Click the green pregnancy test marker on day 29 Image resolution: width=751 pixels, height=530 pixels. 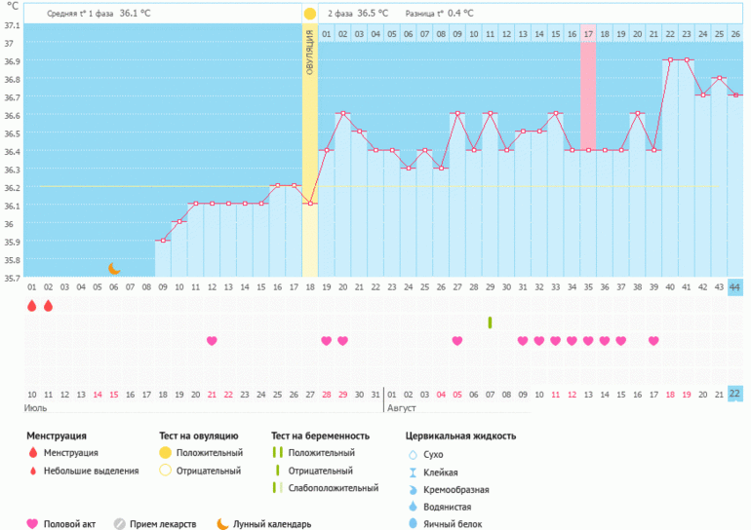[490, 322]
